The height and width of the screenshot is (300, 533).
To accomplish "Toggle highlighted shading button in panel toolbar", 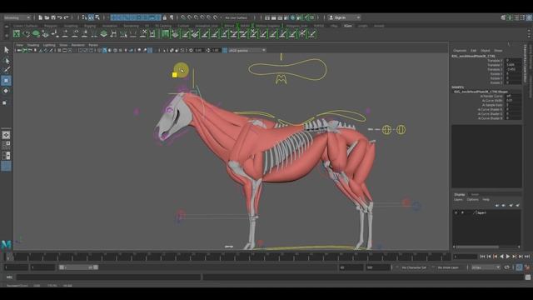I will [105, 50].
